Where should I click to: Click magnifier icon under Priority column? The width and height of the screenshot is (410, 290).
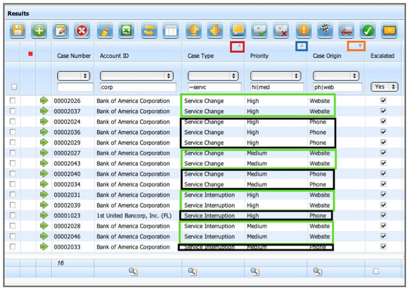coord(255,272)
